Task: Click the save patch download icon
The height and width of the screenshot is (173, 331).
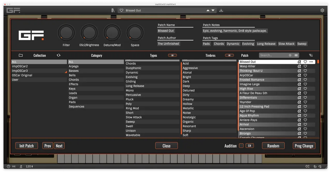Action: (221, 10)
